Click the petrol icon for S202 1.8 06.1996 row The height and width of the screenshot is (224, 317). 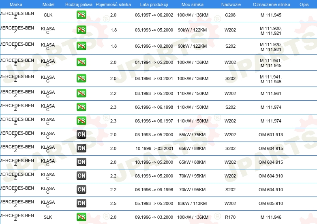tap(81, 46)
